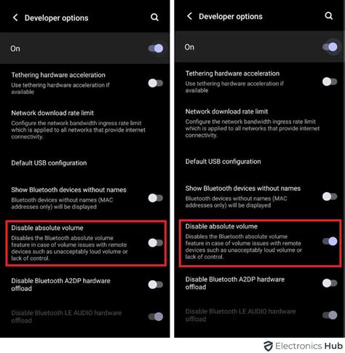This screenshot has width=345, height=353.
Task: Enable Disable absolute volume in left panel
Action: [x=156, y=242]
